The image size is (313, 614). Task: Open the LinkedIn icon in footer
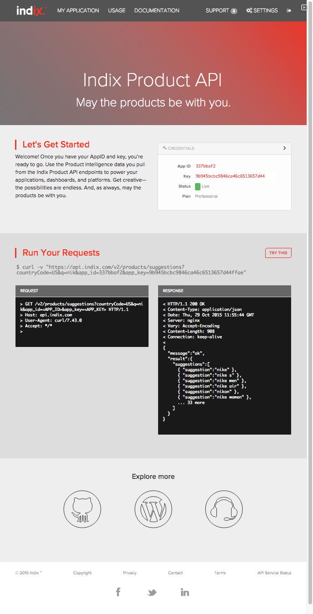[x=185, y=592]
